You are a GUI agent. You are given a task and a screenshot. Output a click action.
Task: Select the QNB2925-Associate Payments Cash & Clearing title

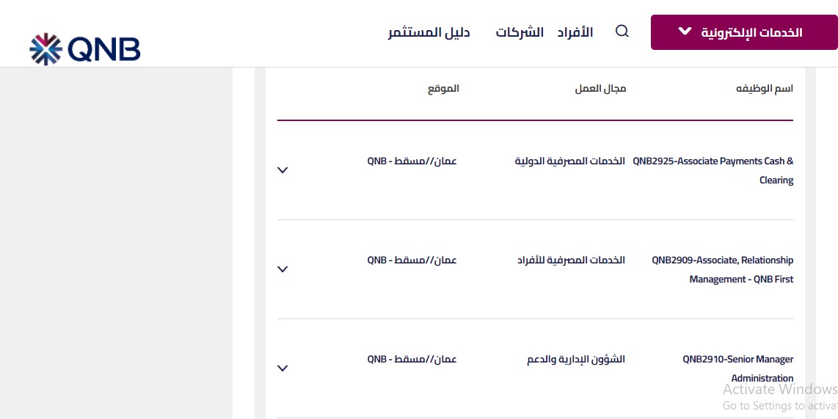[x=713, y=170]
